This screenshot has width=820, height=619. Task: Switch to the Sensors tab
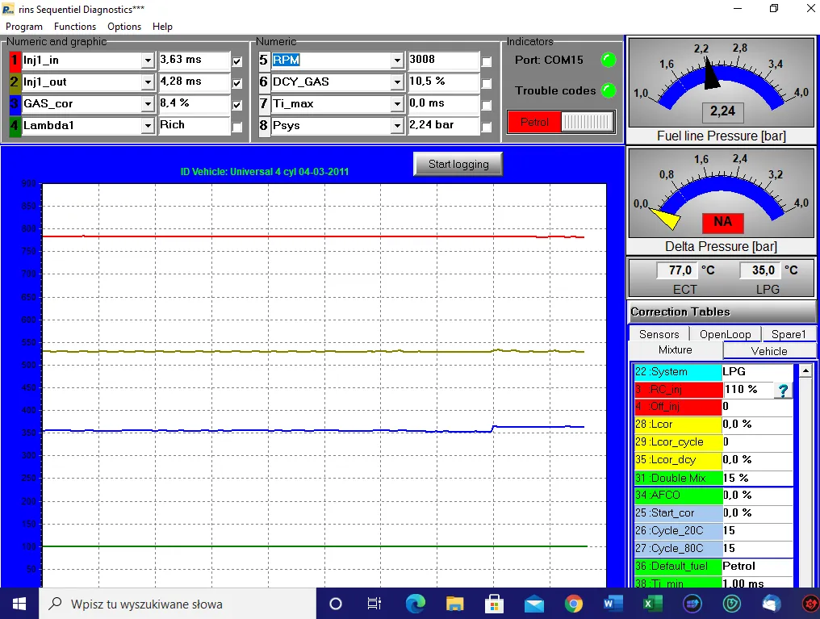coord(659,334)
